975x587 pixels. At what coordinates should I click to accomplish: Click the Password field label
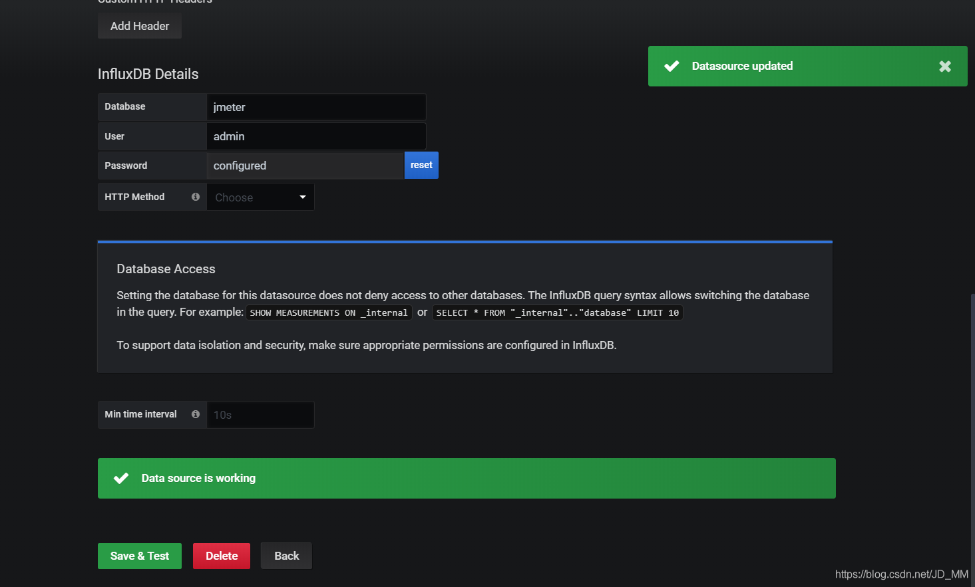(126, 166)
